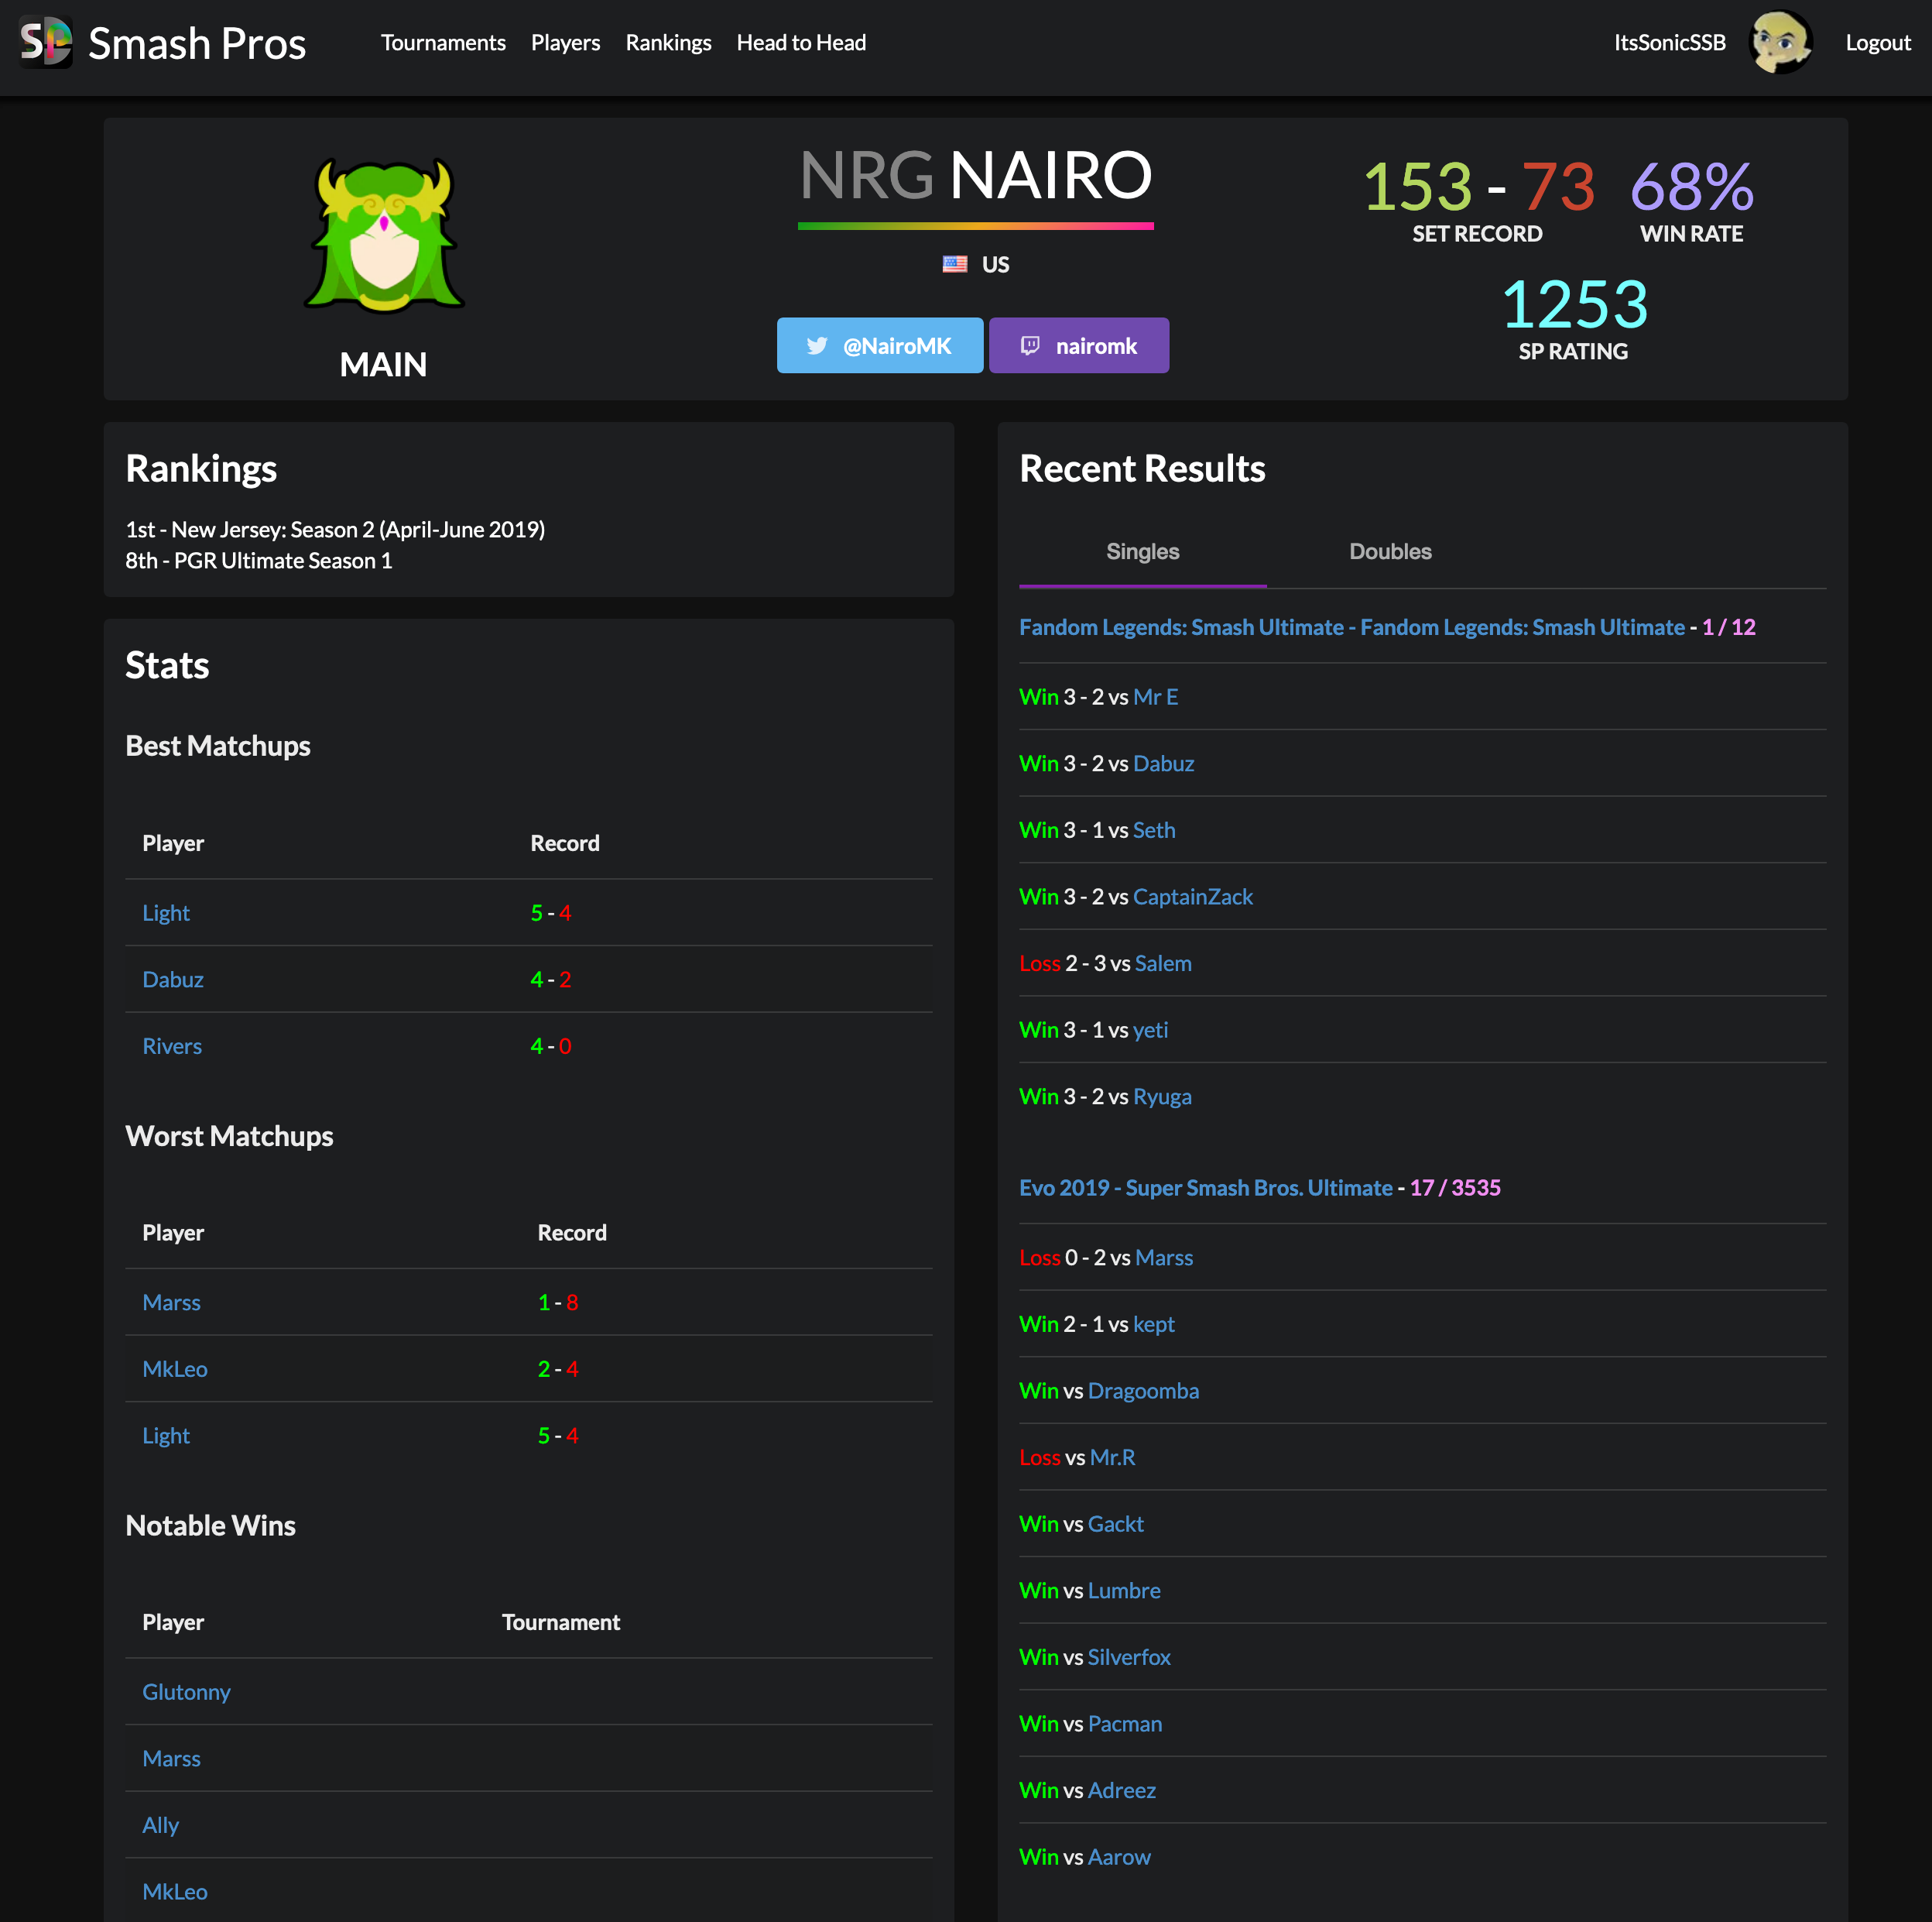This screenshot has width=1932, height=1922.
Task: Open Evo 2019 Super Smash Bros. Ultimate link
Action: pyautogui.click(x=1206, y=1188)
